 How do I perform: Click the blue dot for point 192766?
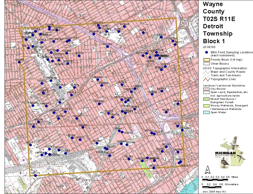[x=107, y=46]
